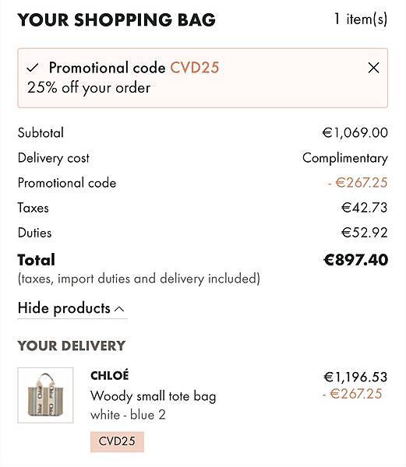Image resolution: width=406 pixels, height=467 pixels.
Task: Click the product price €1,196.53
Action: pos(355,377)
